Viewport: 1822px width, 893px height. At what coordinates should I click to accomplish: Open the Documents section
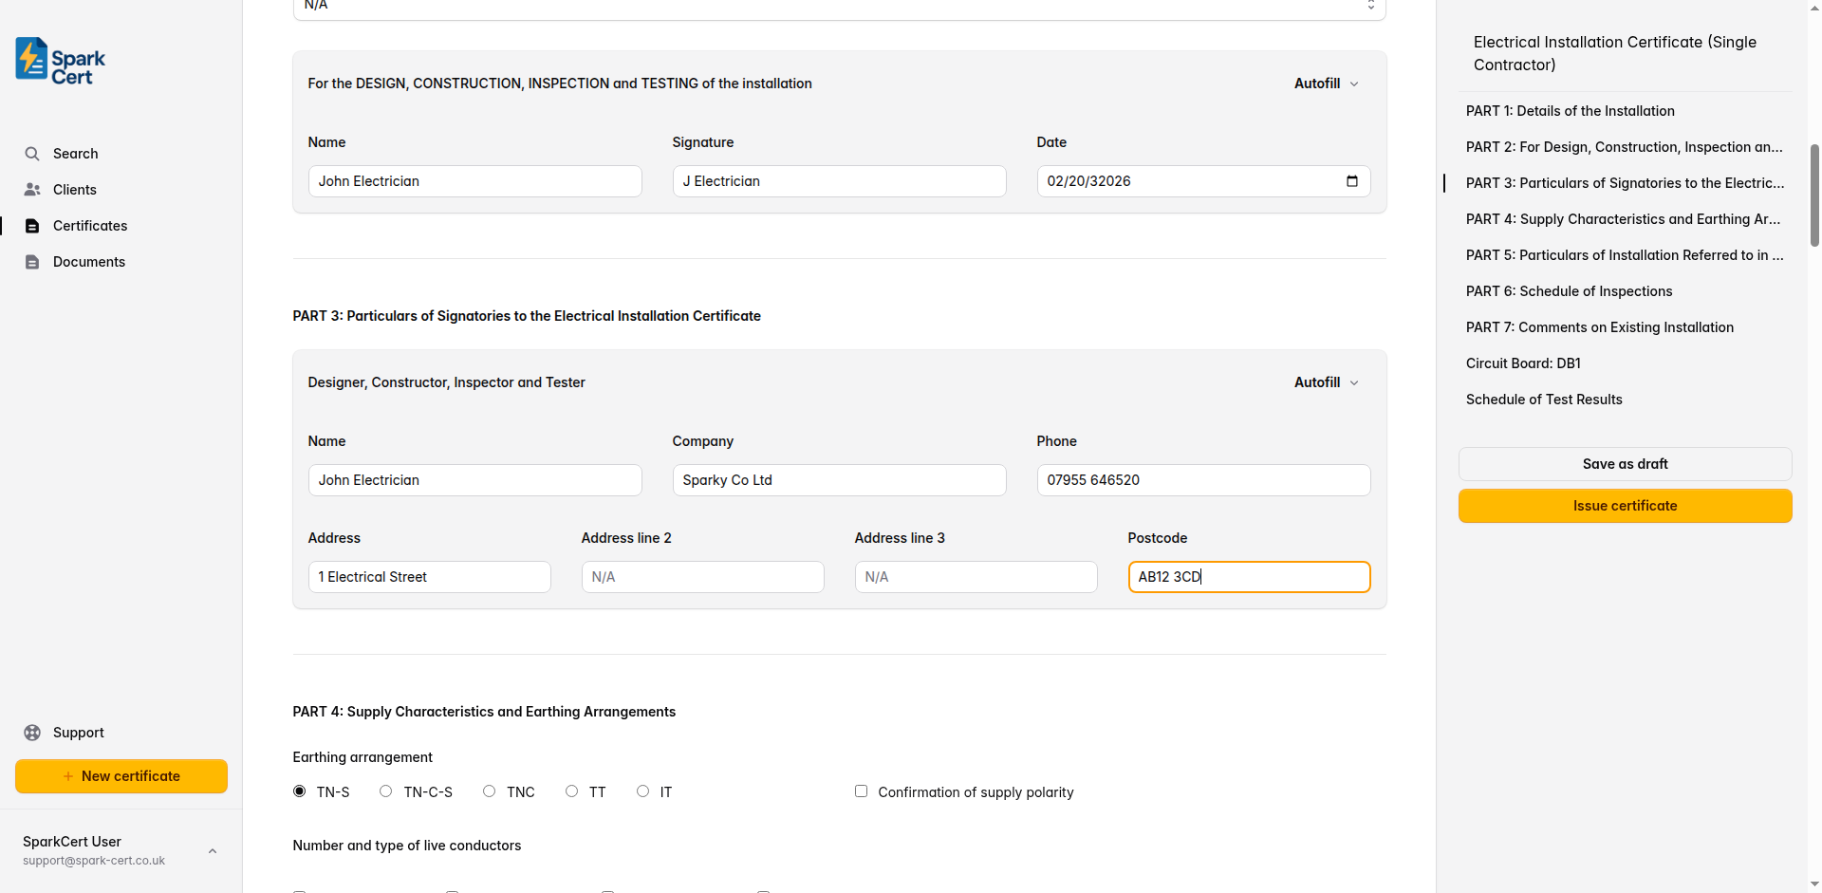point(88,261)
